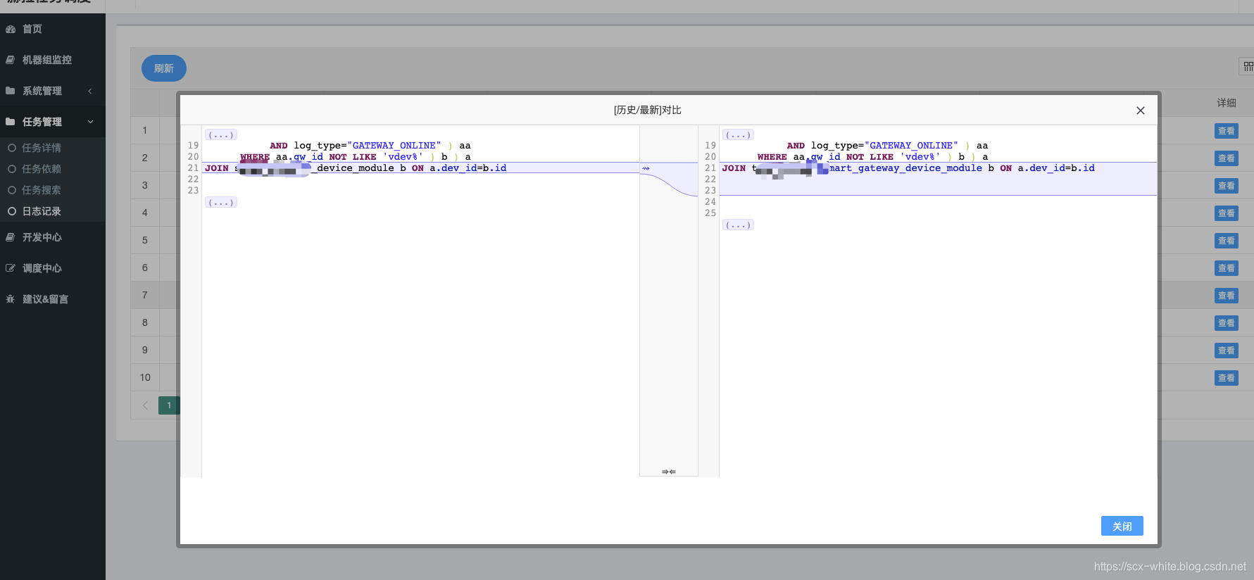This screenshot has width=1254, height=580.
Task: Click the blue 关闭 button
Action: tap(1122, 526)
